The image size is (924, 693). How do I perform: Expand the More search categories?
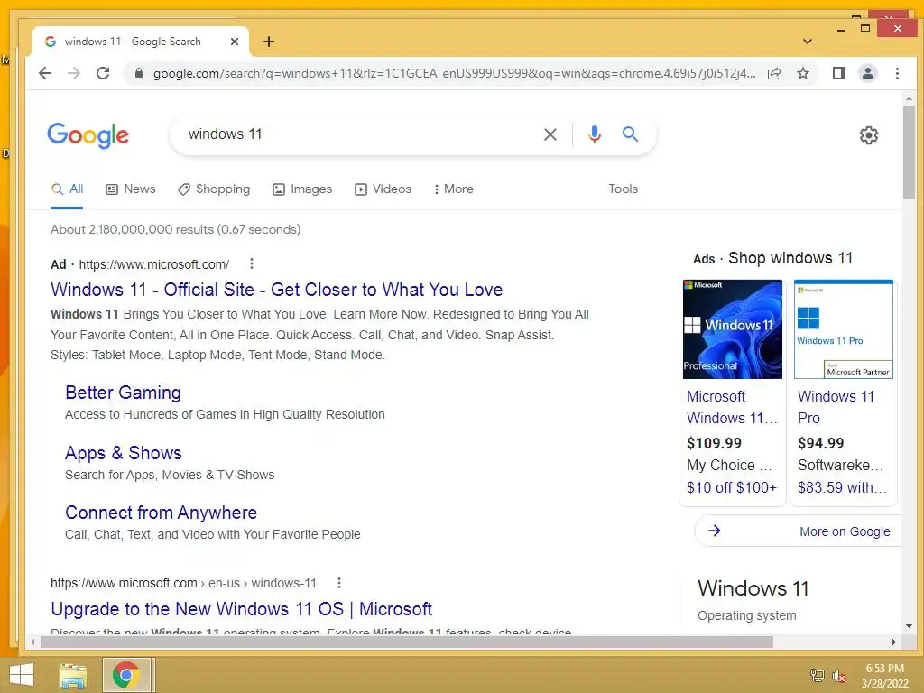coord(453,189)
